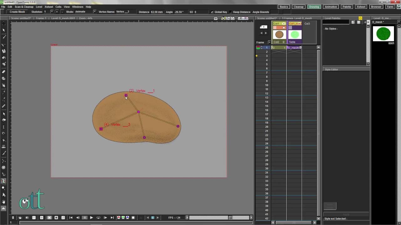Go to first frame
Screen dimensions: 401x225
click(x=71, y=217)
